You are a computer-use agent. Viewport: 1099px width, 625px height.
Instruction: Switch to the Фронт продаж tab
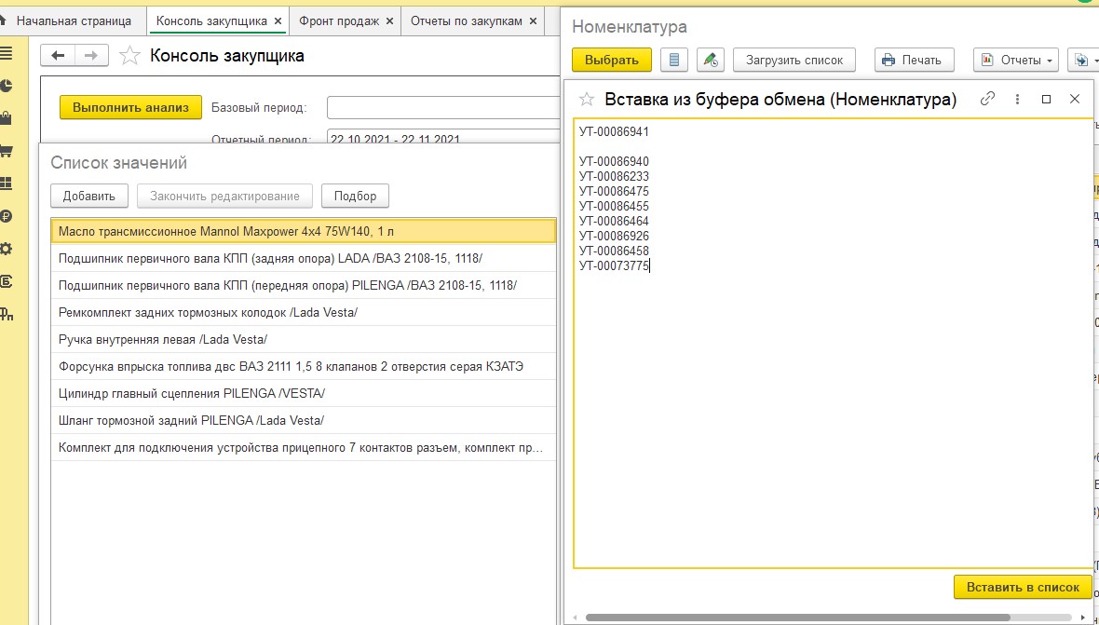pos(339,20)
